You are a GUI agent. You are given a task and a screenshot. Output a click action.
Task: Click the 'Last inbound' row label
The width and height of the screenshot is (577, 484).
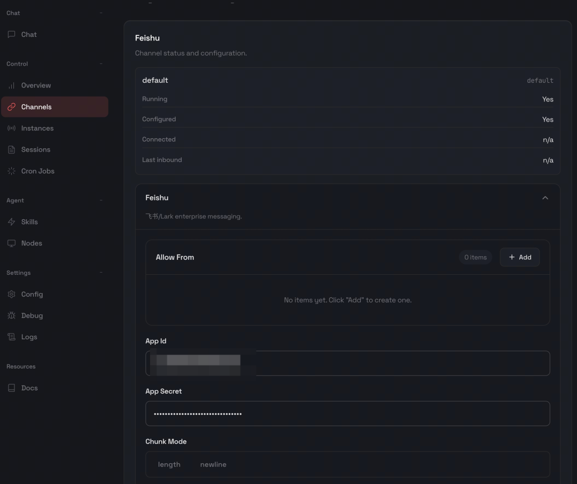pyautogui.click(x=162, y=160)
